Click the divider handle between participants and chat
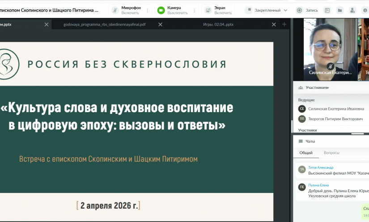 click(x=357, y=134)
